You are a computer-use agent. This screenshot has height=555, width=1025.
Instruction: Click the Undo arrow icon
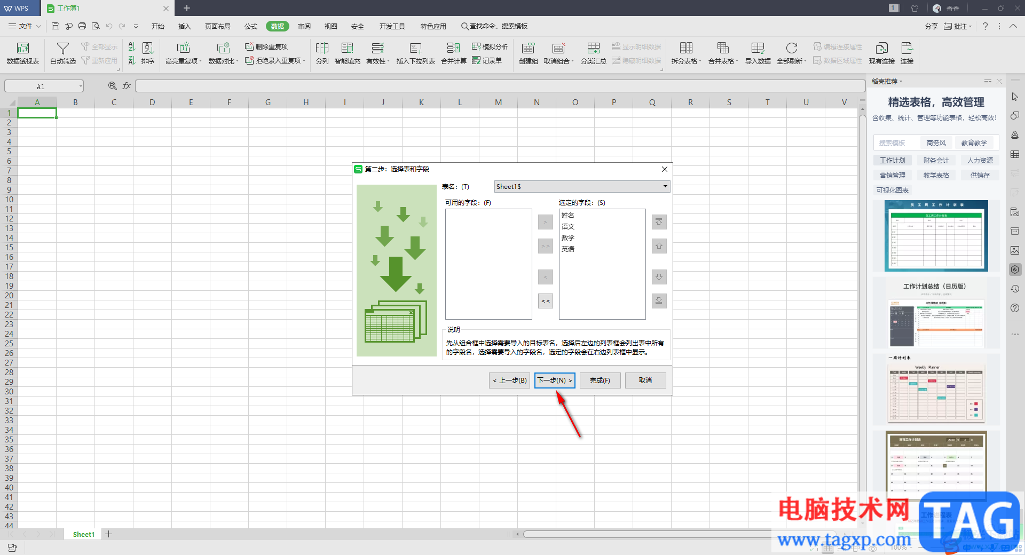point(109,26)
